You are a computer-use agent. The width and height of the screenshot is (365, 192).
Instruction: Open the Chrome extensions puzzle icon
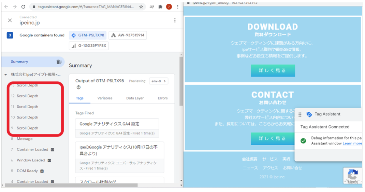[160, 7]
